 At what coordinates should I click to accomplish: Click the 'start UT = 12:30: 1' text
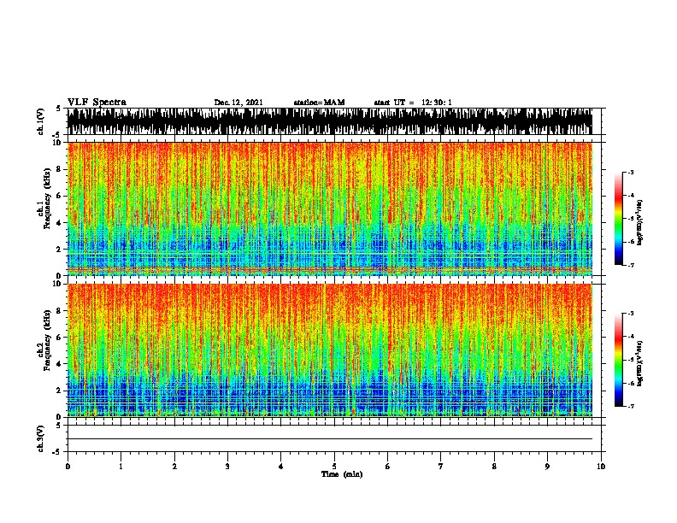pos(413,103)
